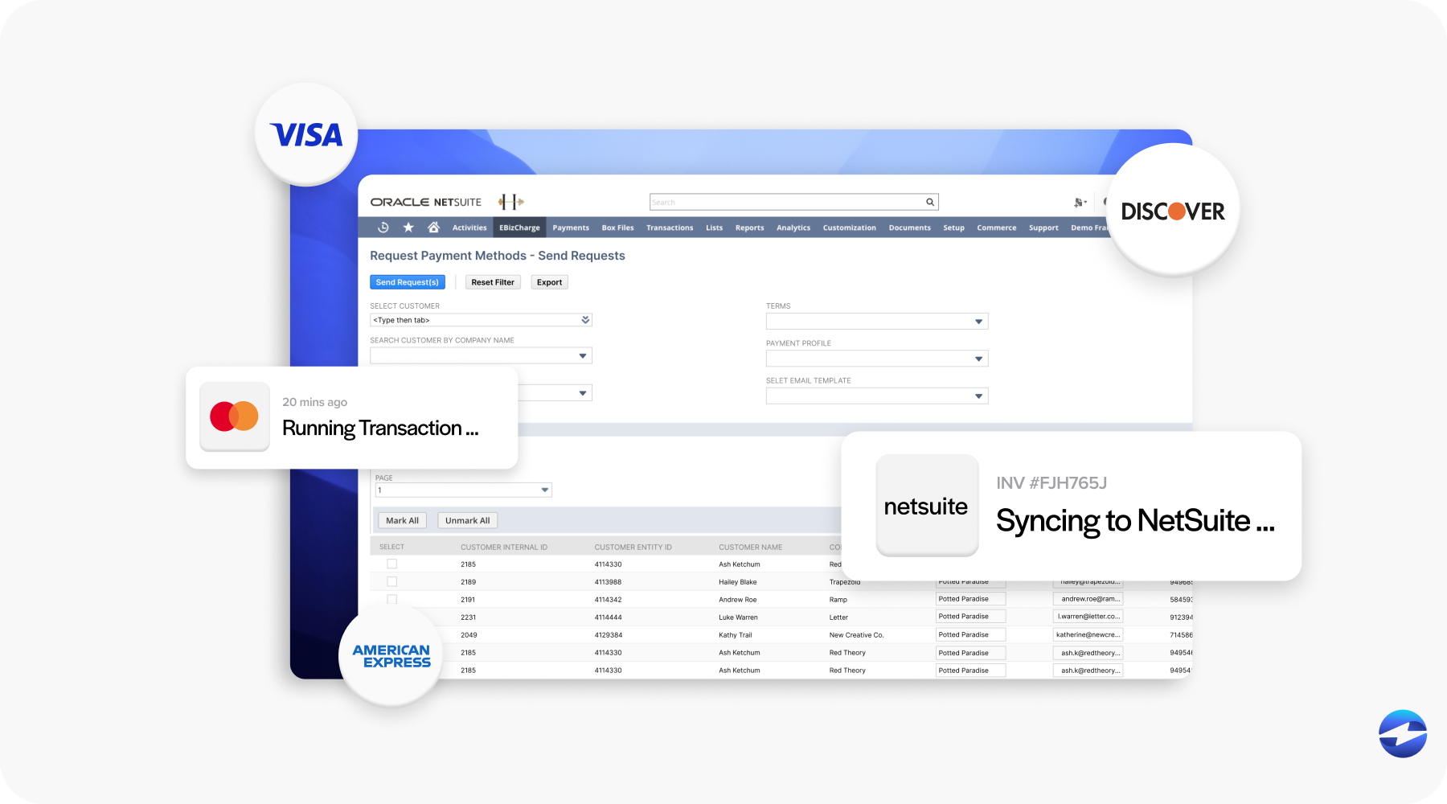The image size is (1447, 804).
Task: Click the Send Request(s) button
Action: 408,281
